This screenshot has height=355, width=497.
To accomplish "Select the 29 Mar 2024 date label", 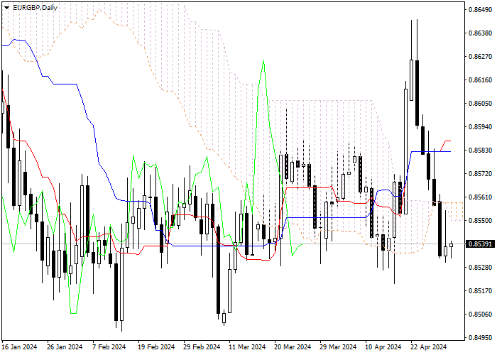I will pyautogui.click(x=338, y=347).
